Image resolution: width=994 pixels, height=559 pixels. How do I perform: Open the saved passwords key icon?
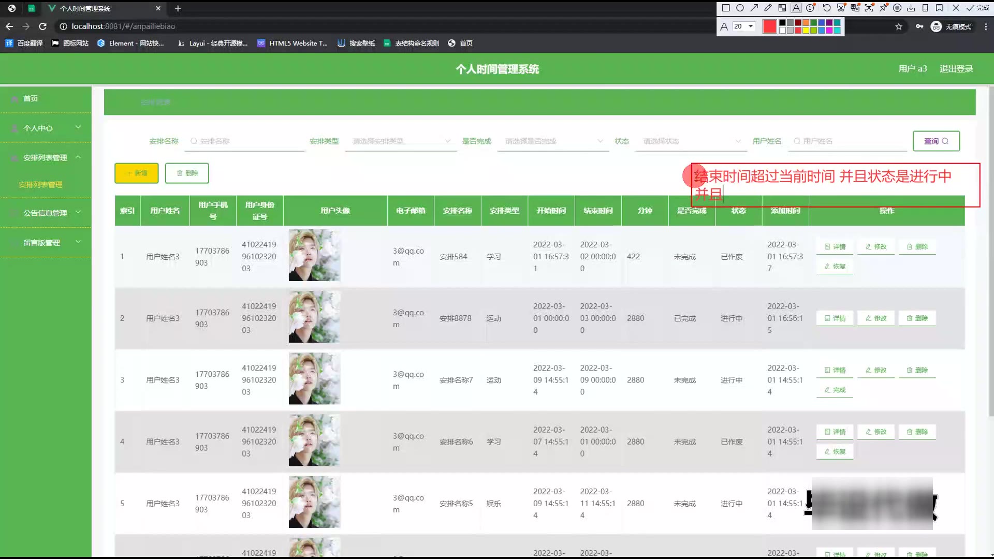[x=919, y=26]
